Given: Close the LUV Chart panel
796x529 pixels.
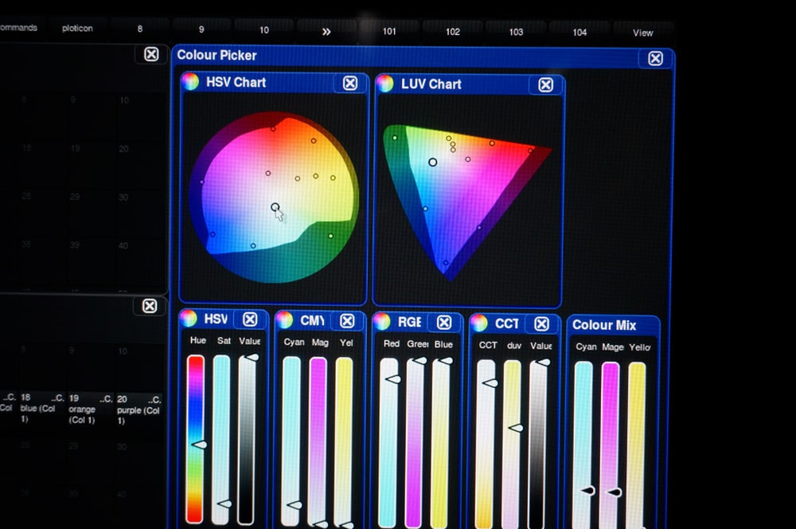Looking at the screenshot, I should click(x=545, y=84).
